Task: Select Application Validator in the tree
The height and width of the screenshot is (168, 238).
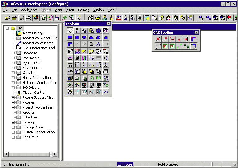Action: click(37, 43)
